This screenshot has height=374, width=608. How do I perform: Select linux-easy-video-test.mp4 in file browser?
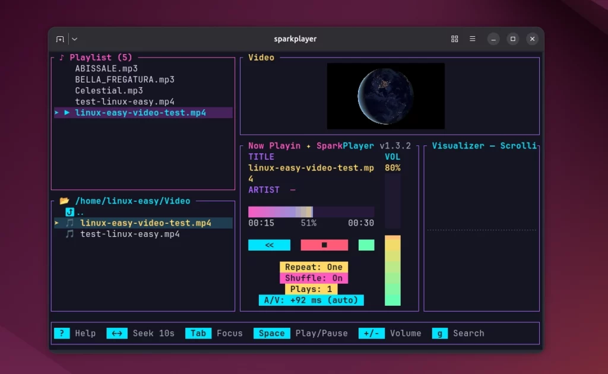click(x=143, y=223)
